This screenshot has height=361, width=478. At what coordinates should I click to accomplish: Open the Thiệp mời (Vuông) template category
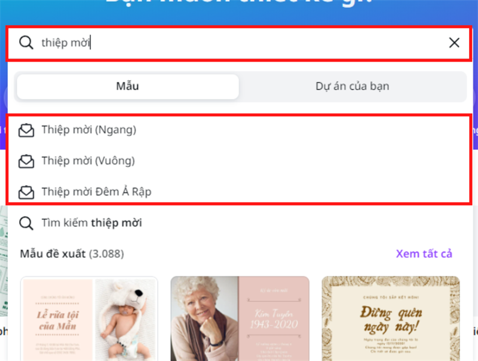88,160
